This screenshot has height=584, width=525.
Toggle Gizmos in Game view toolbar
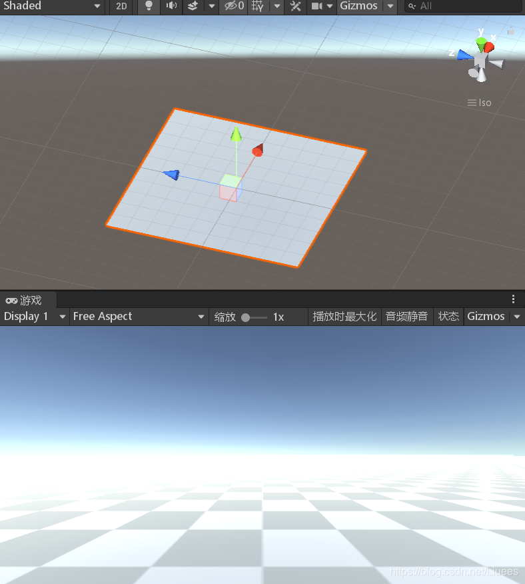486,317
